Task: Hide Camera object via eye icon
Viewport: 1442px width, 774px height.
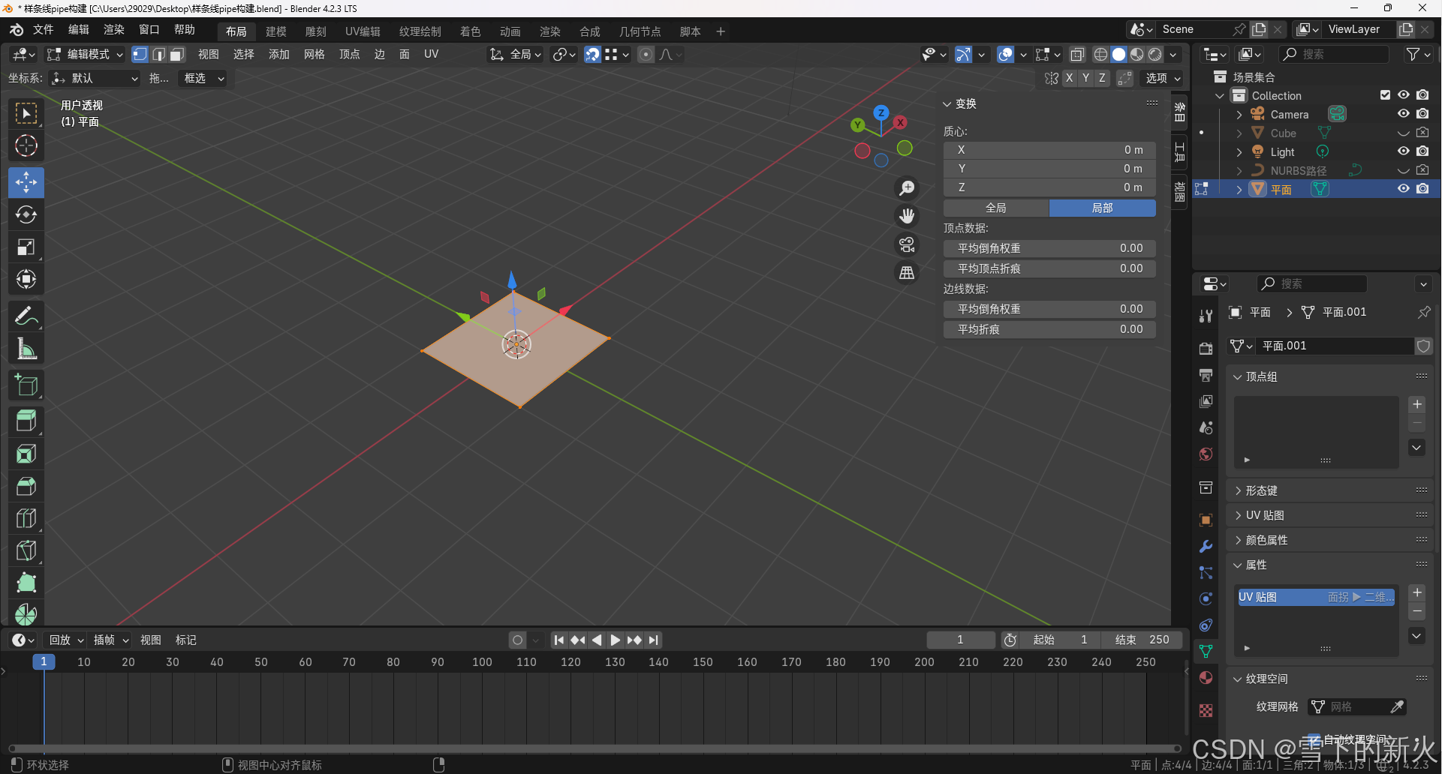Action: [1403, 114]
